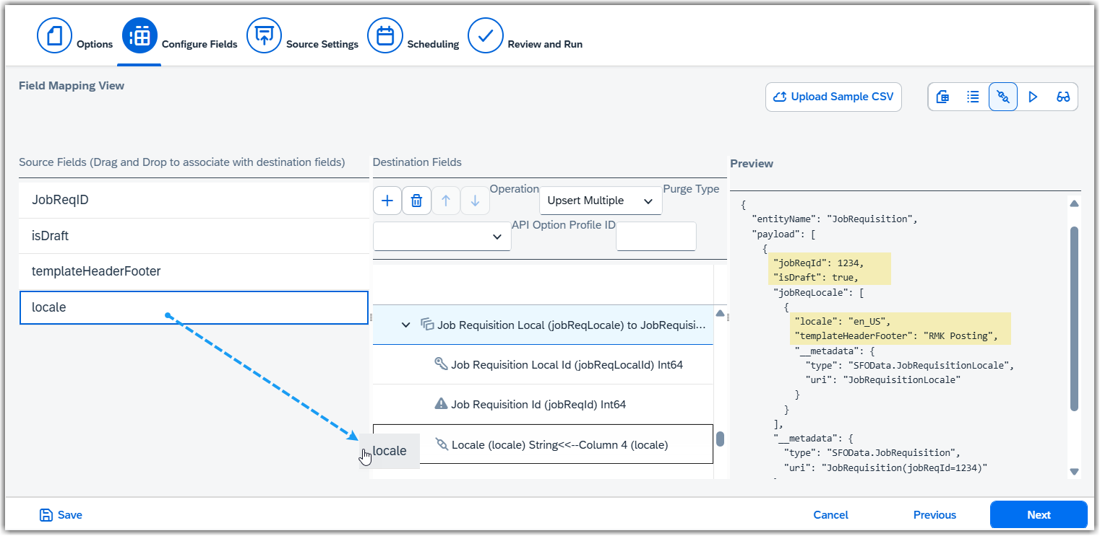Screen dimensions: 1100x536
Task: Click the Review and Run step label
Action: click(x=545, y=44)
